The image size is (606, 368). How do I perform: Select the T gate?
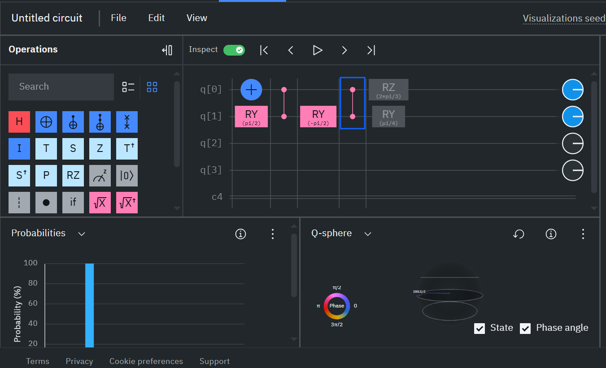[x=46, y=149]
